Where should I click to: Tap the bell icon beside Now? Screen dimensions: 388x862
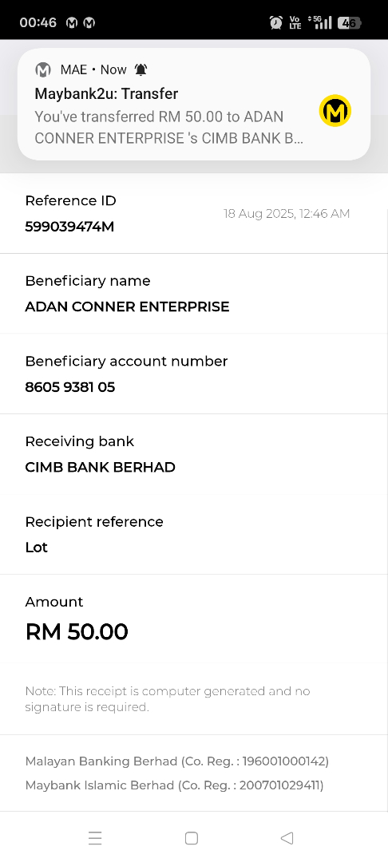coord(141,69)
